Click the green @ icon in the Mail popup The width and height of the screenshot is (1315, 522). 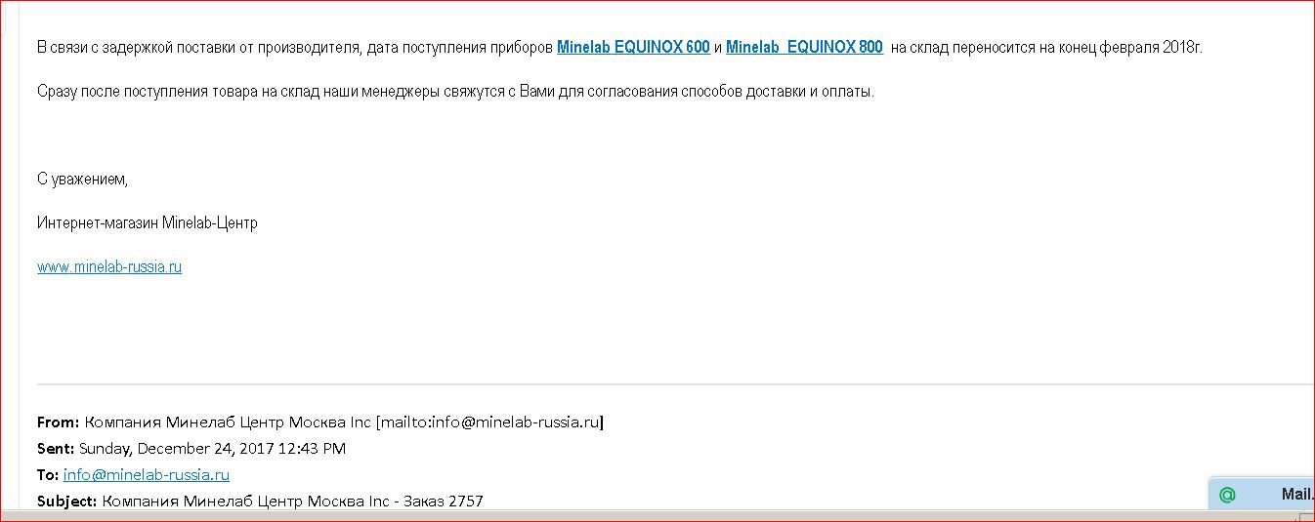(x=1227, y=495)
